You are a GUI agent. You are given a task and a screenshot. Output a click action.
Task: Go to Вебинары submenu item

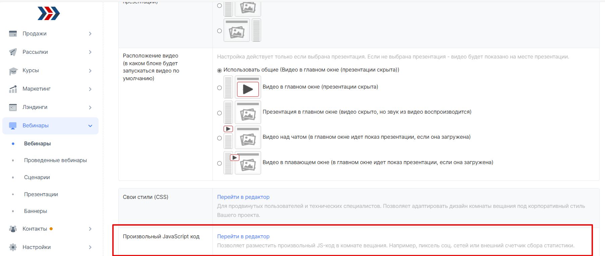[x=38, y=143]
